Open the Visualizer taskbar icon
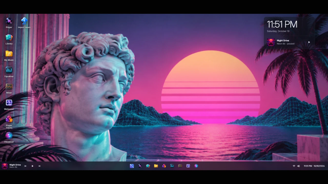The image size is (328, 184). point(196,166)
